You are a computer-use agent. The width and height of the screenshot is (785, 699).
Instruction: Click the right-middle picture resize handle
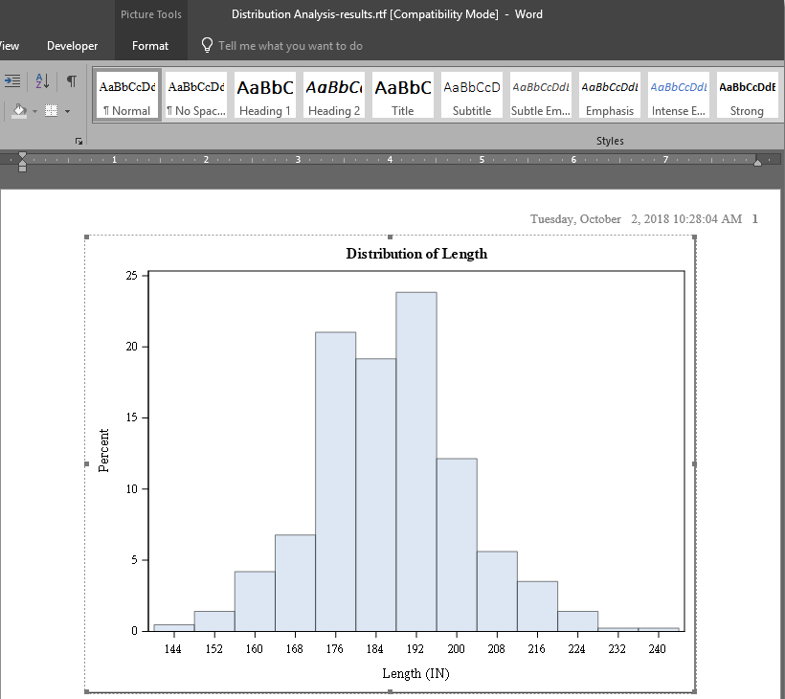[694, 464]
